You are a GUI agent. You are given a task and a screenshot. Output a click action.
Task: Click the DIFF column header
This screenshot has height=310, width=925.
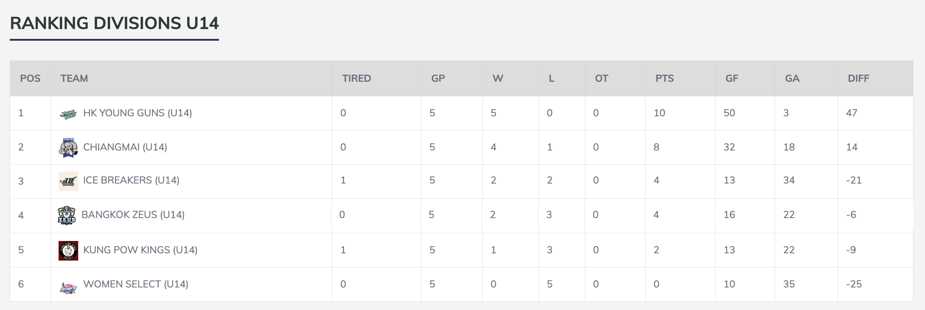[858, 78]
